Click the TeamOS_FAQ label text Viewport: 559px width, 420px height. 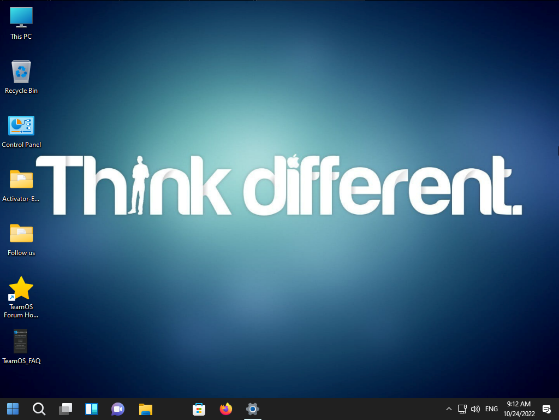click(x=21, y=361)
